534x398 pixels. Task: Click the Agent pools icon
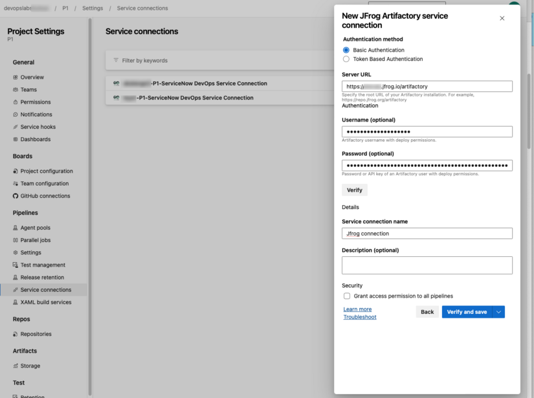16,228
